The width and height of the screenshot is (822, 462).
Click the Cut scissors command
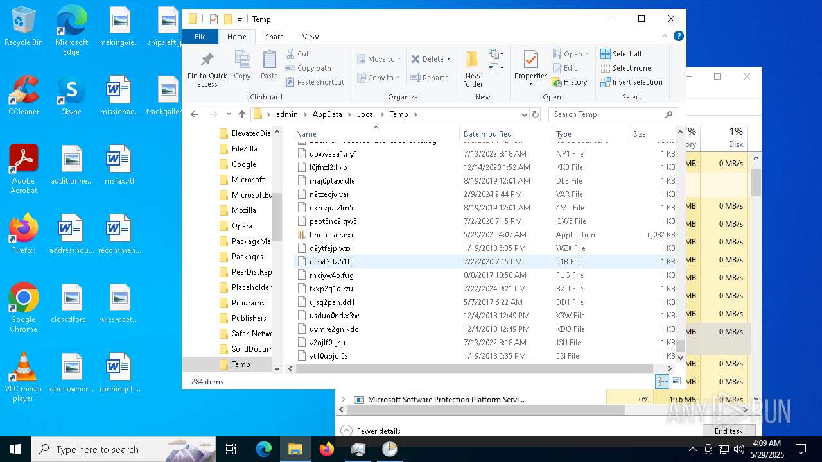[x=298, y=54]
